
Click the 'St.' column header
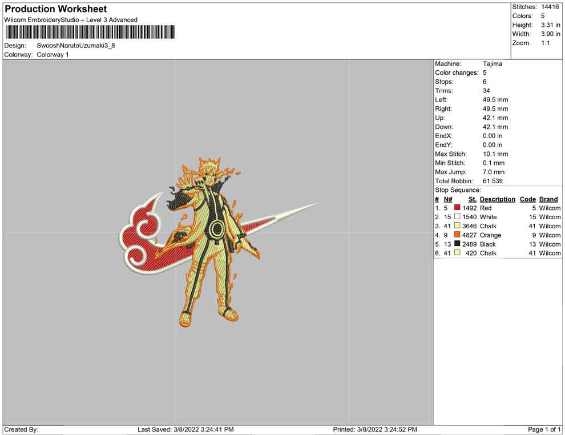coord(473,199)
